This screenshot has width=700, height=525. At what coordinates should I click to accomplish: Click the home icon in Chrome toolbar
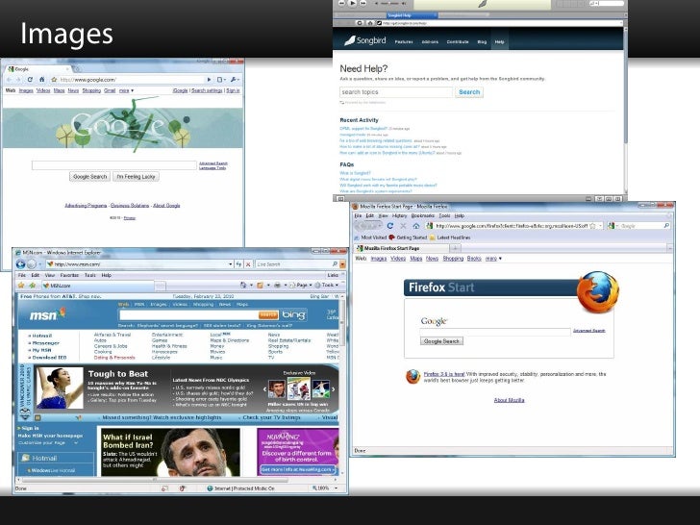[x=42, y=80]
